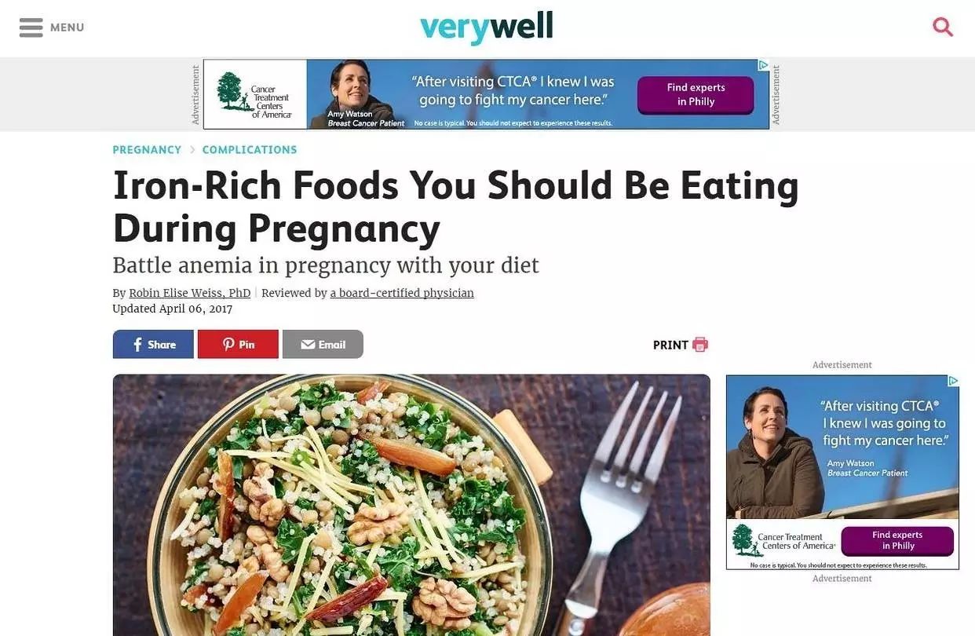The width and height of the screenshot is (975, 636).
Task: Click the AdChoices icon on the sidebar ad
Action: 953,381
